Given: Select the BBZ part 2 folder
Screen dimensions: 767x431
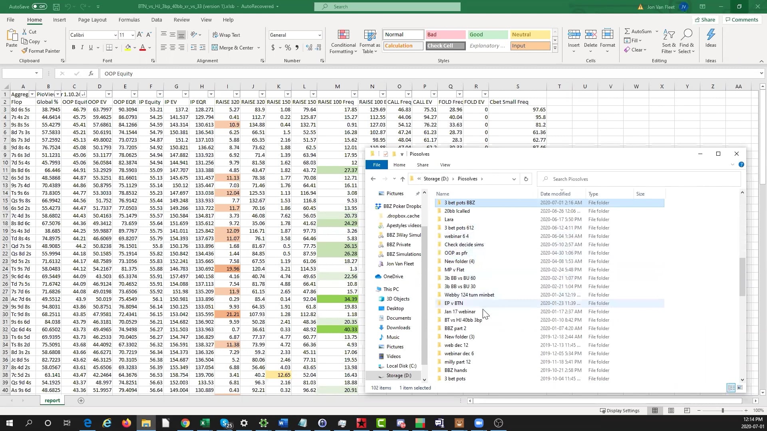Looking at the screenshot, I should click(455, 328).
